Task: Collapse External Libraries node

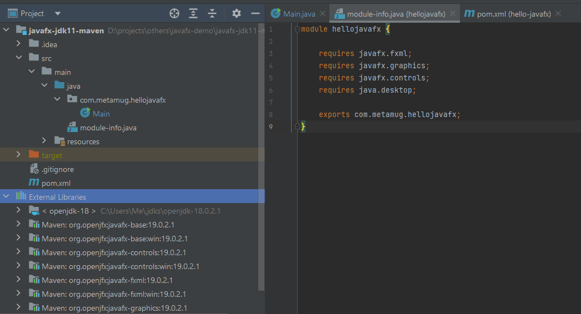Action: pos(6,196)
